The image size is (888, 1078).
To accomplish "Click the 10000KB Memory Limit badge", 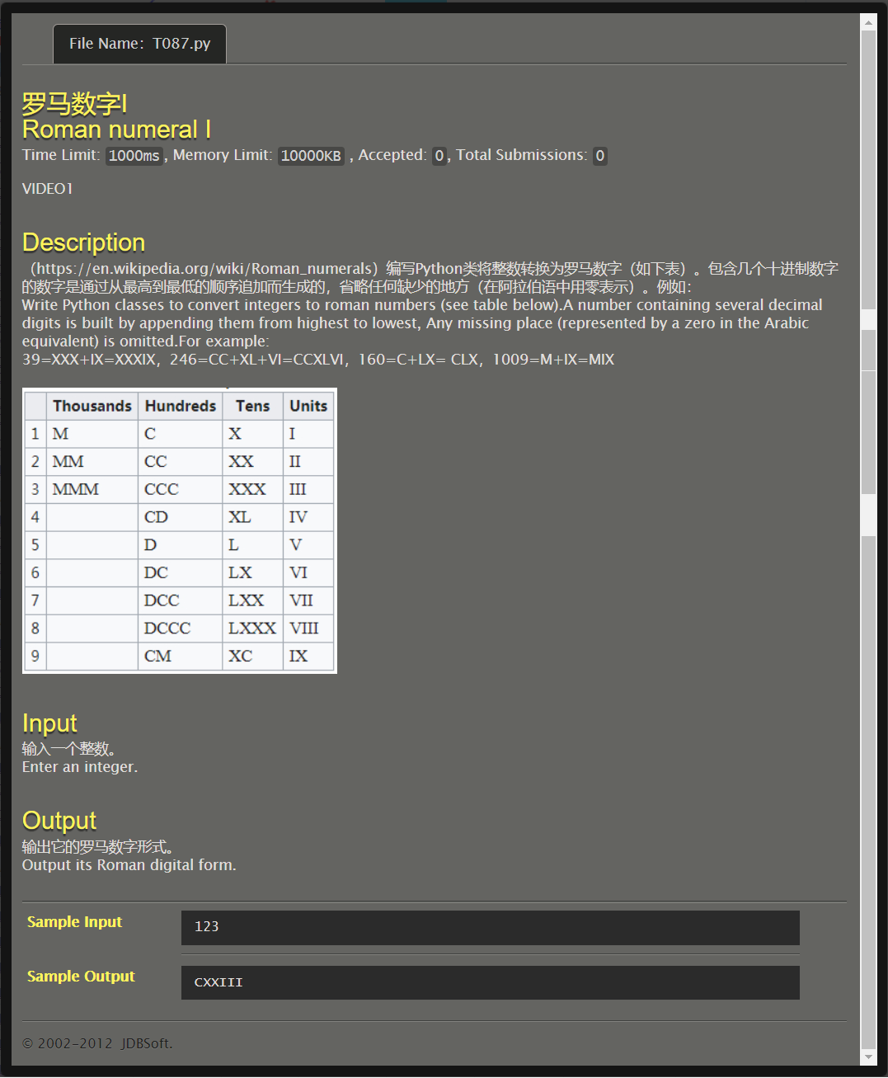I will 311,156.
